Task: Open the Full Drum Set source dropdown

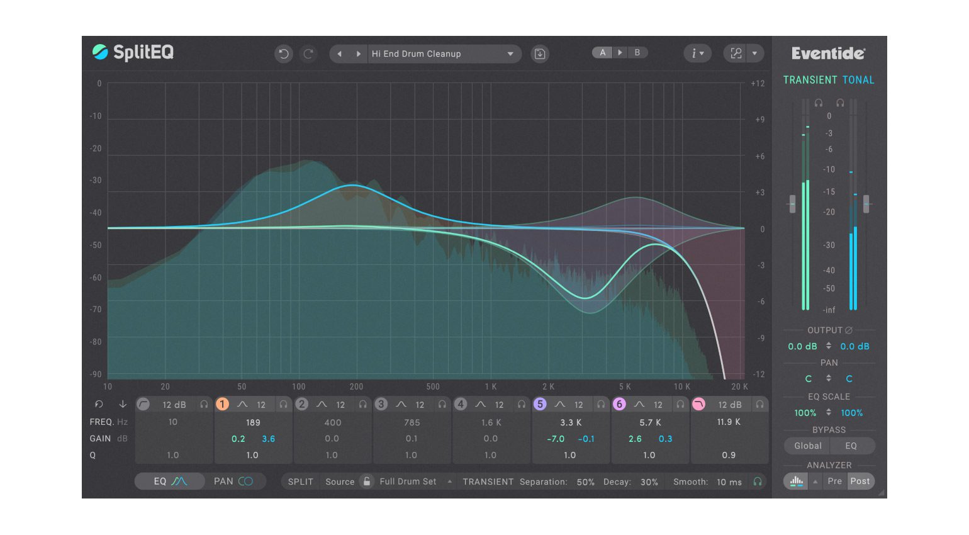Action: point(415,481)
